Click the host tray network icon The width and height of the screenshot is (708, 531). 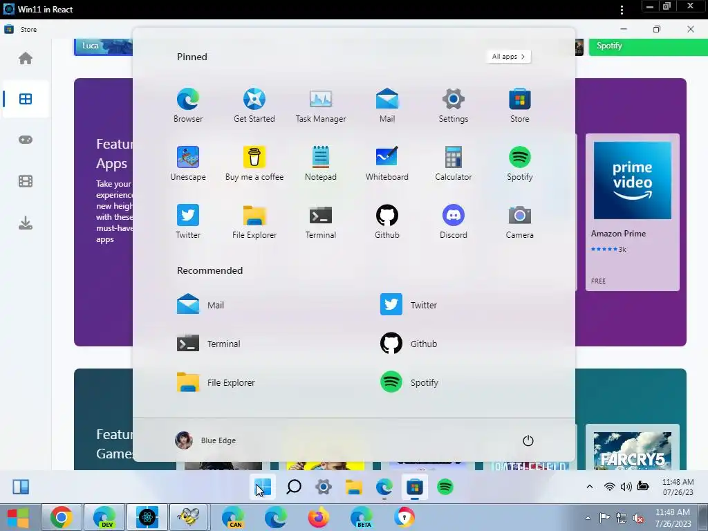pos(622,518)
